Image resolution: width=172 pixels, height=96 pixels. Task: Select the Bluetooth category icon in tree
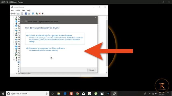[16, 21]
